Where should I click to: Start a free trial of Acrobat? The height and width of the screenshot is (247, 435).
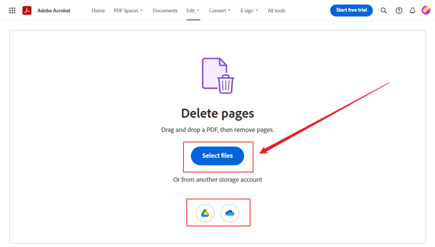click(351, 10)
